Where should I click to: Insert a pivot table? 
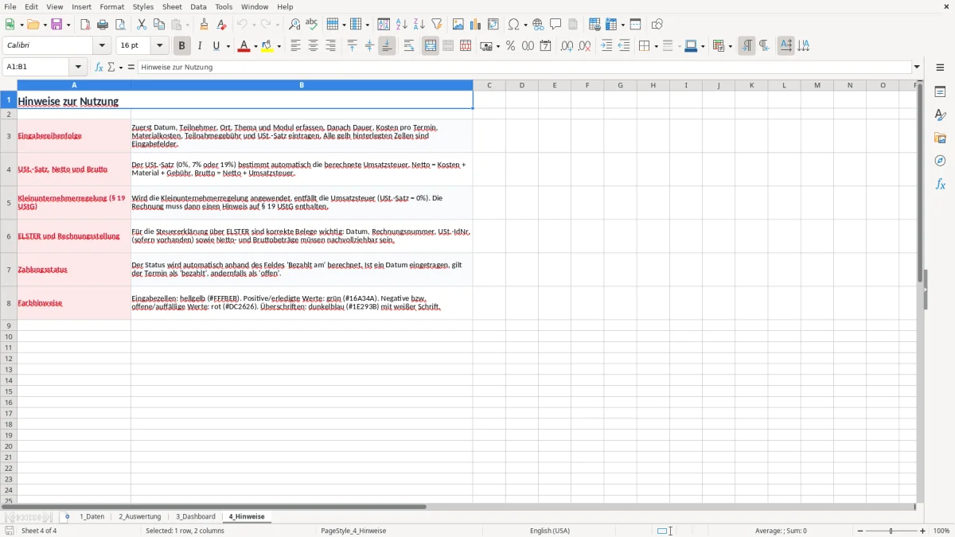click(x=493, y=25)
